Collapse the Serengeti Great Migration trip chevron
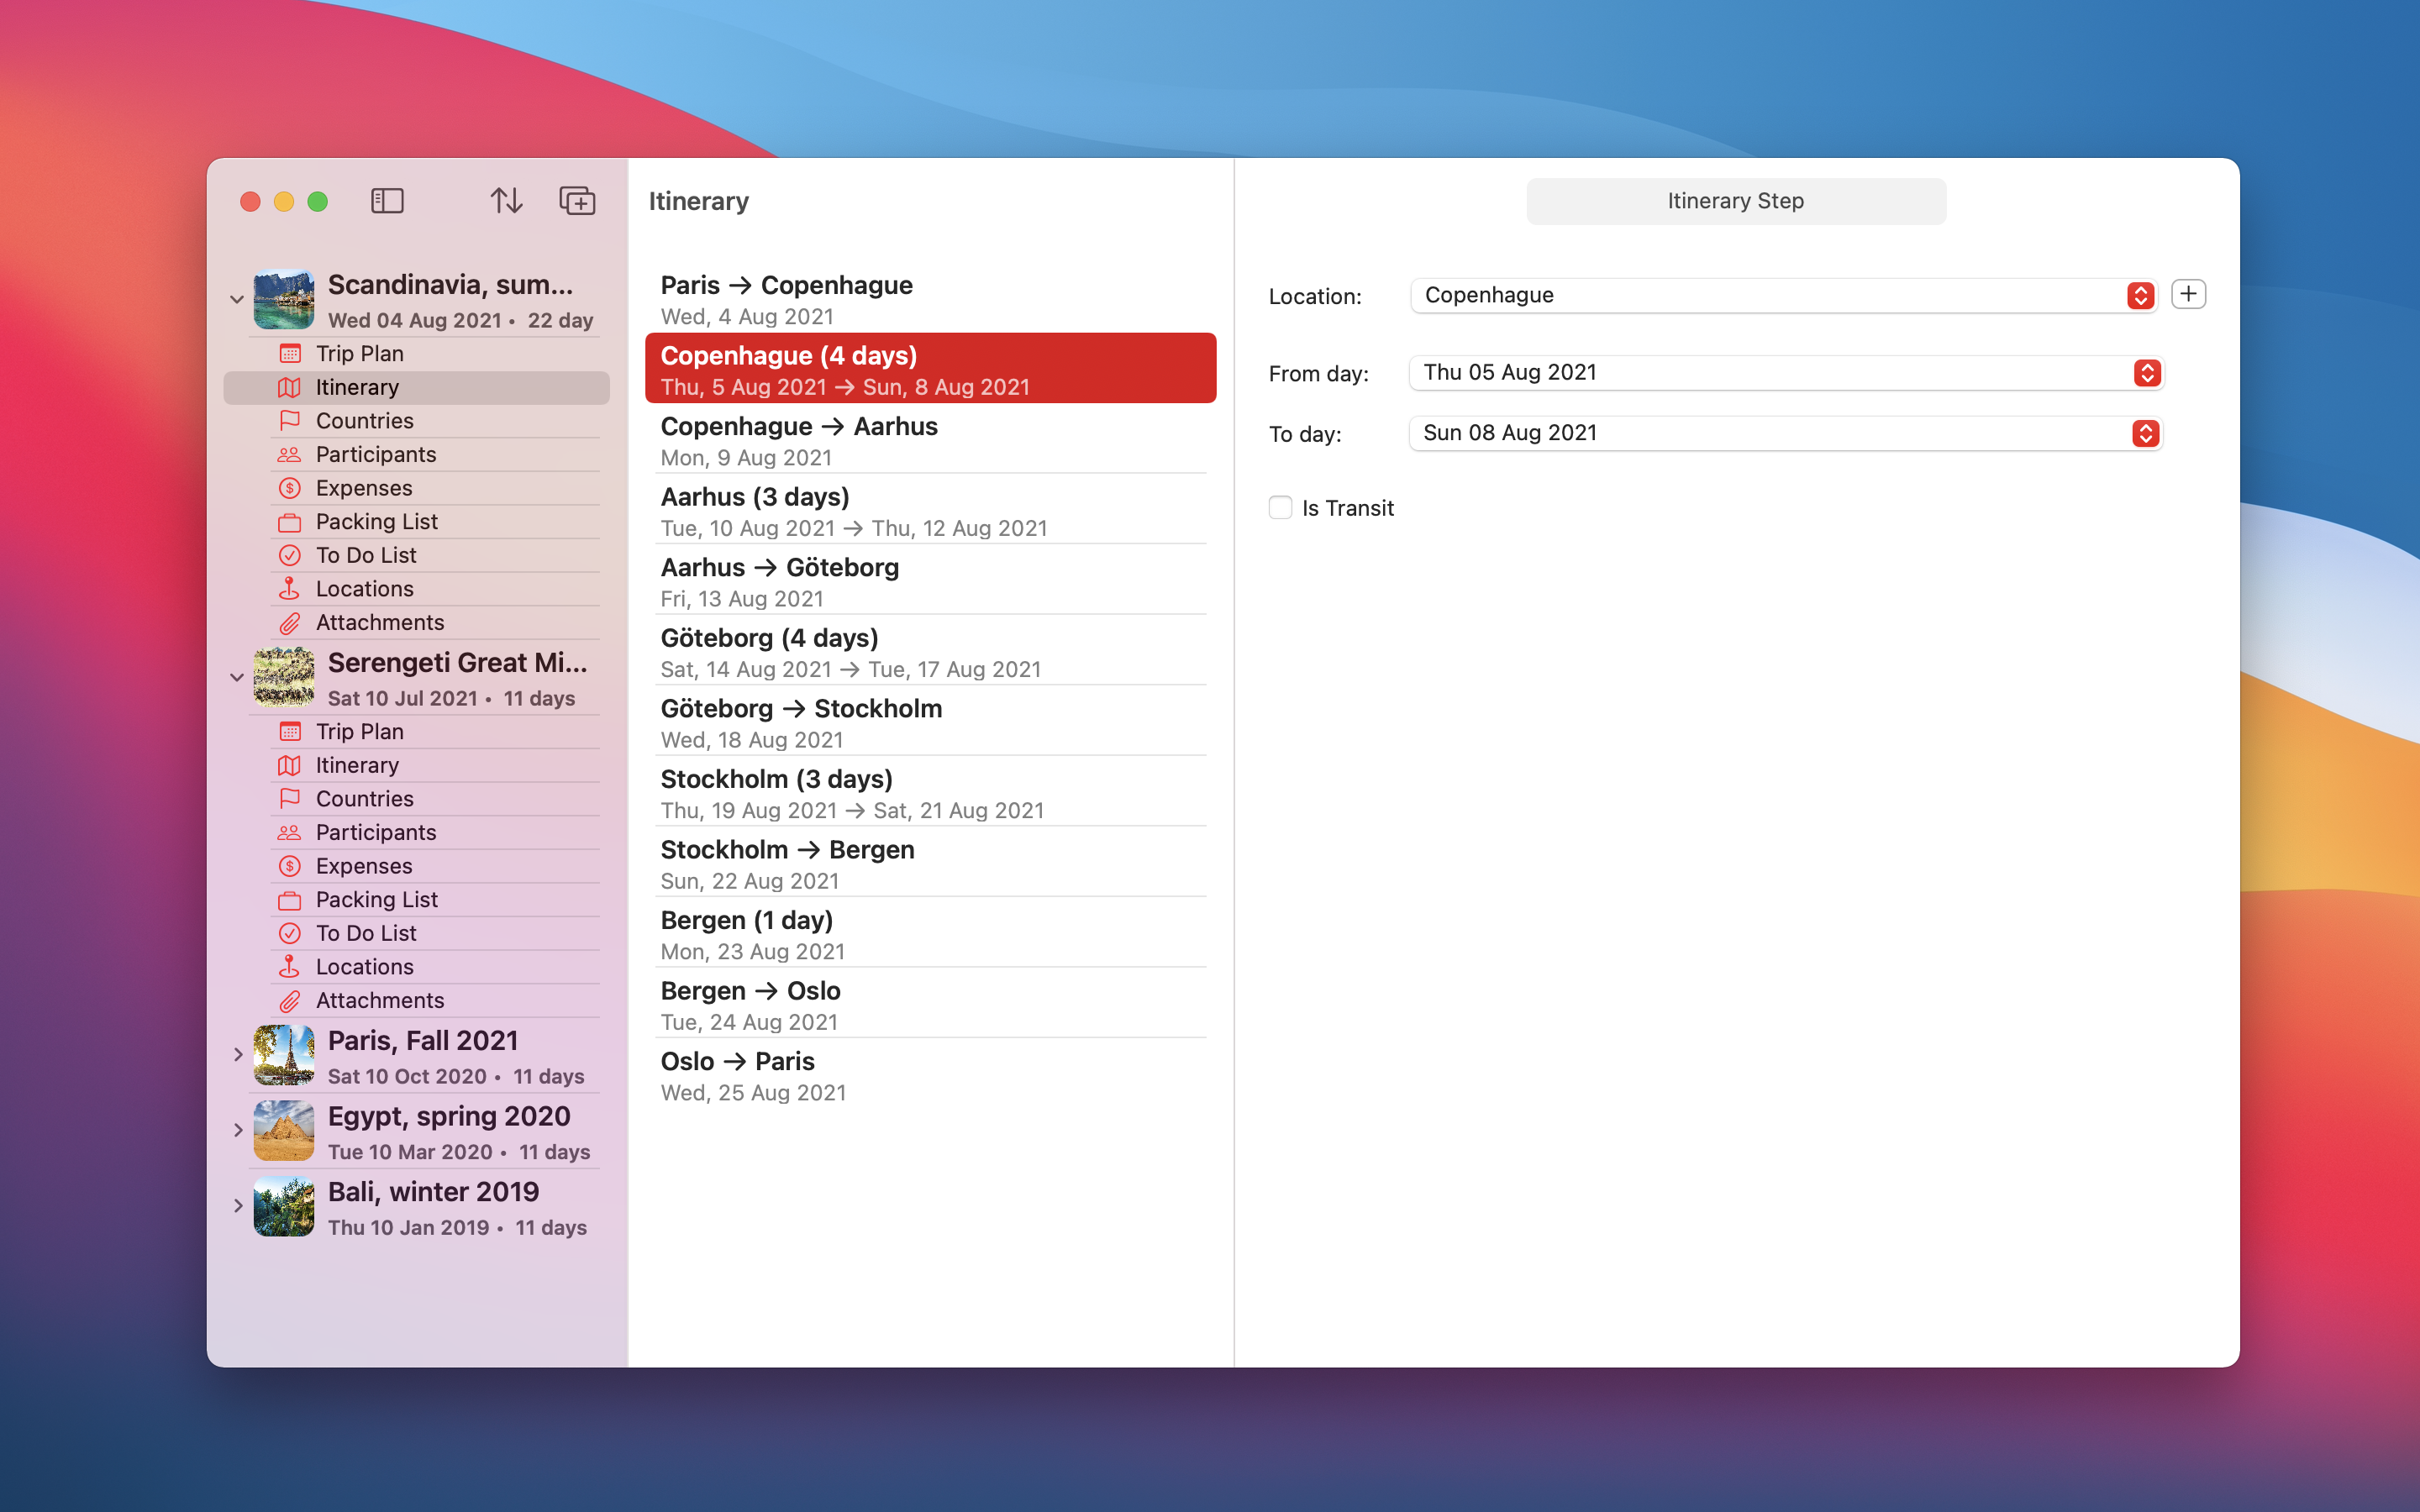2420x1512 pixels. (x=237, y=677)
